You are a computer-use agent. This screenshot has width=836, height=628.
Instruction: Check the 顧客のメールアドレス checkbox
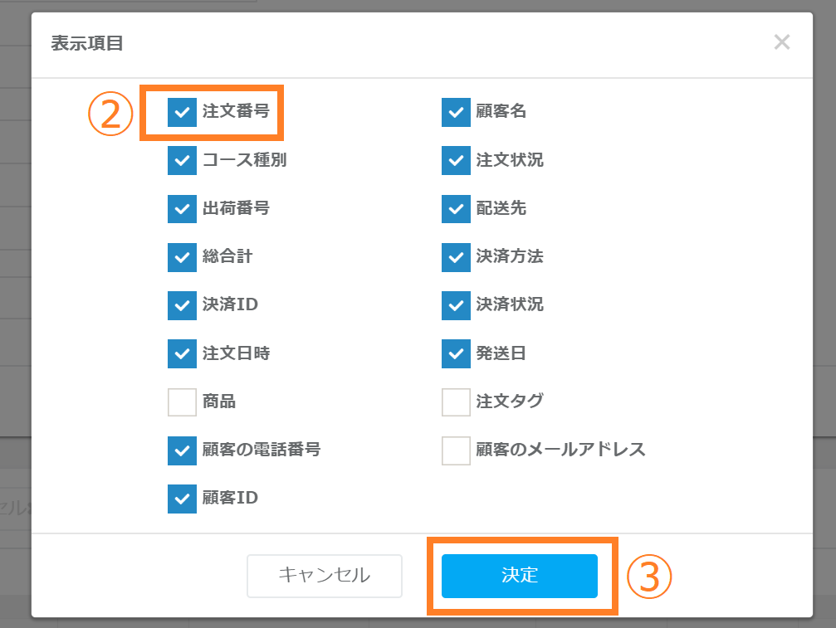coord(456,450)
